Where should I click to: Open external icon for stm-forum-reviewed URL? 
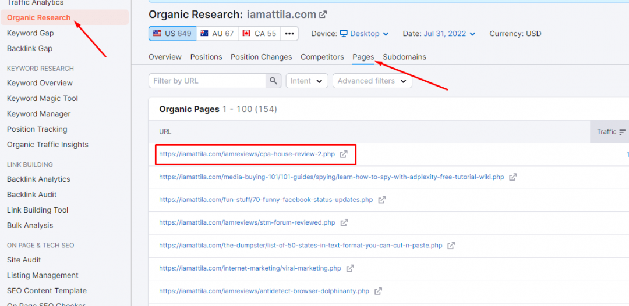click(344, 222)
